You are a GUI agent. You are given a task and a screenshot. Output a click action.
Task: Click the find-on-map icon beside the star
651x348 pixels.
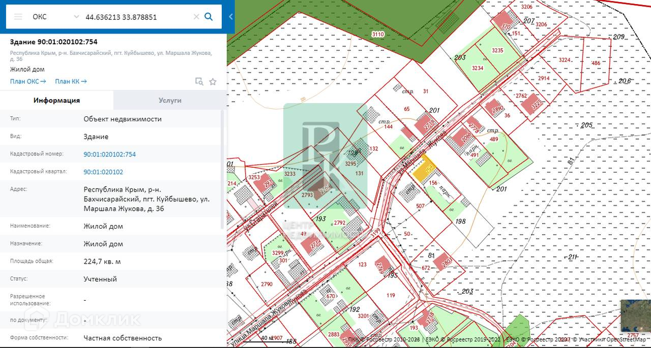pos(199,82)
